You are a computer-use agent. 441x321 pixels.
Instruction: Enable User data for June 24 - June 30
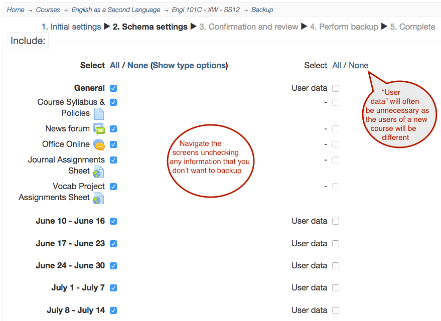tap(336, 266)
